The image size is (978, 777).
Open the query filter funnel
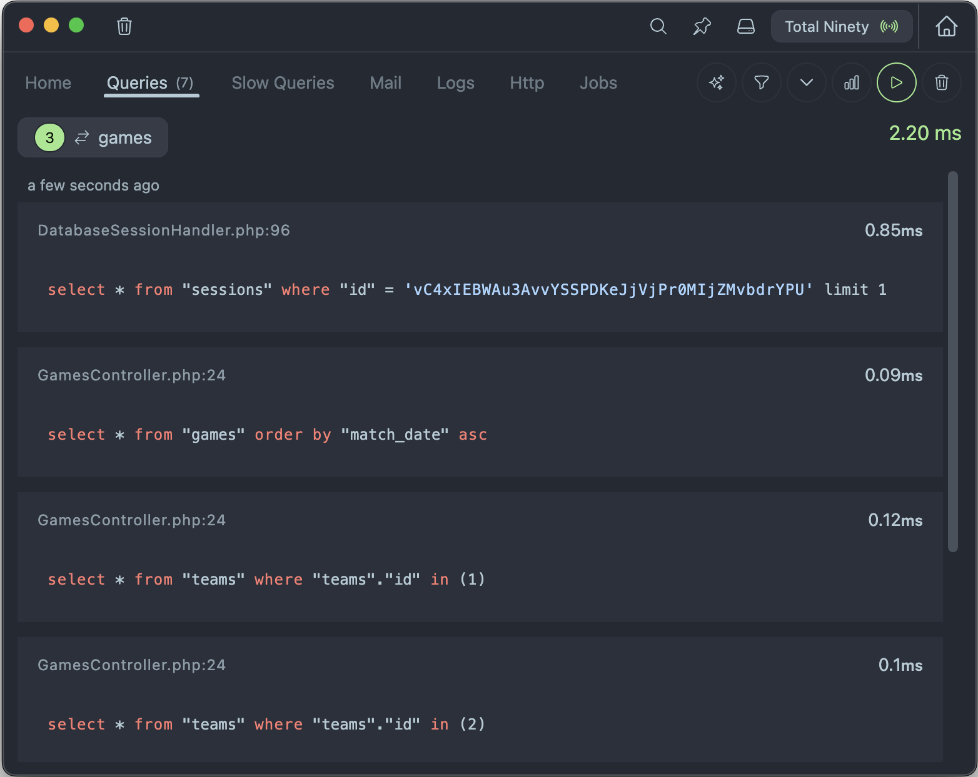pos(761,82)
